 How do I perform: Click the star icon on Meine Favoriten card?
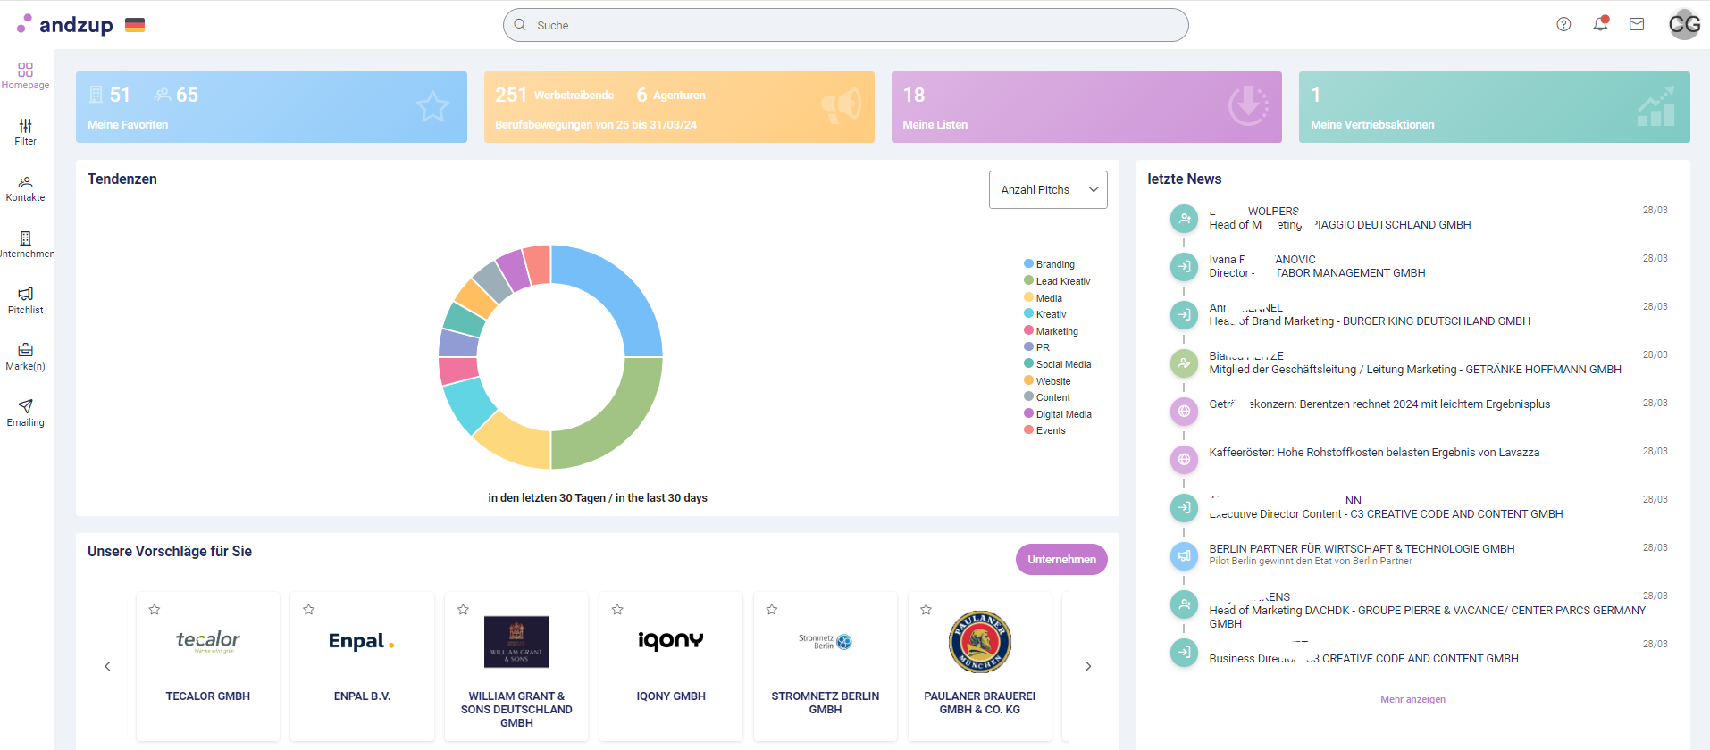tap(433, 106)
